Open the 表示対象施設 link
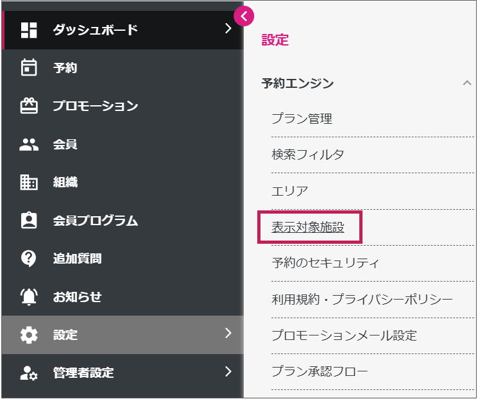 pos(308,227)
